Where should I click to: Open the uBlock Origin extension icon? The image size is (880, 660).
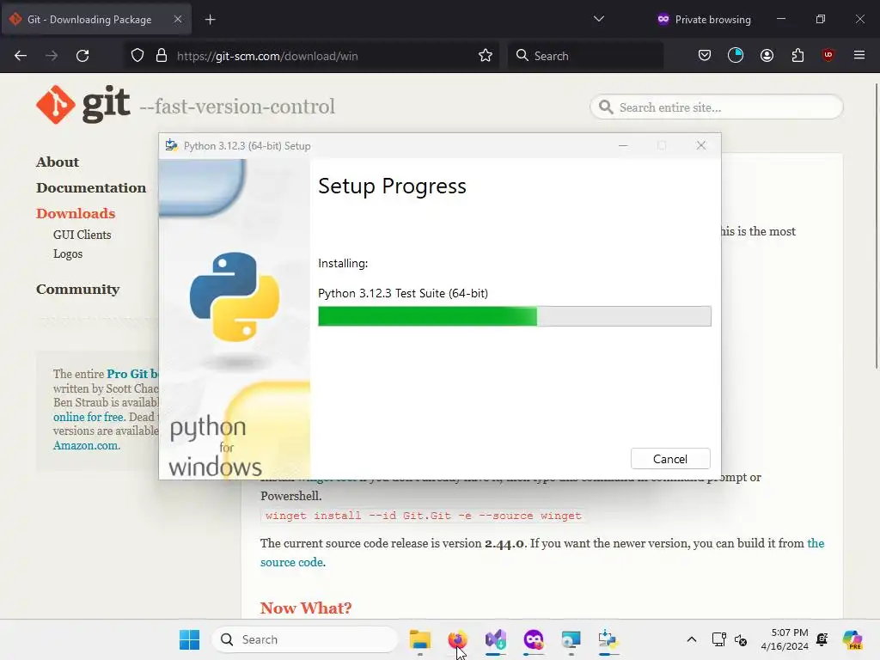(x=828, y=55)
